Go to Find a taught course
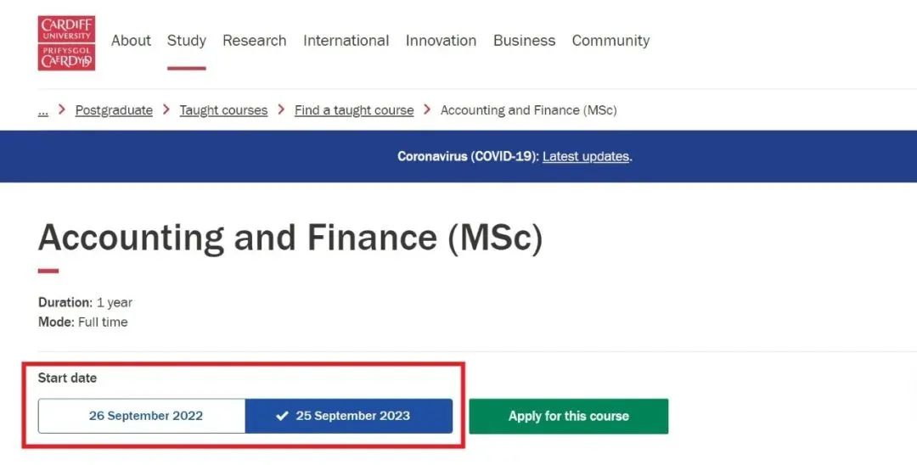The width and height of the screenshot is (917, 465). 354,110
